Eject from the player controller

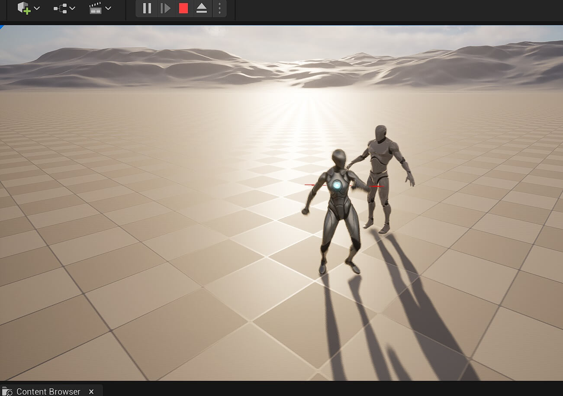(x=202, y=8)
